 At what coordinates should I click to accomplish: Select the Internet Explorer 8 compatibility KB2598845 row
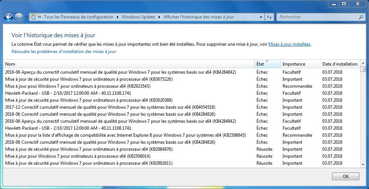click(x=181, y=135)
